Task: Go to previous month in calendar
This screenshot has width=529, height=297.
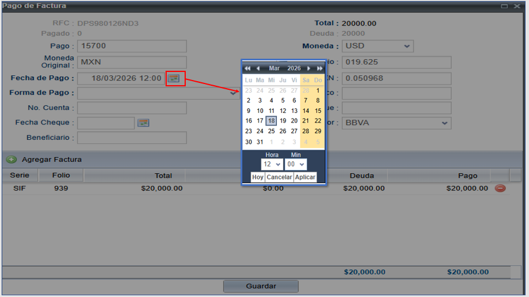Action: [258, 68]
